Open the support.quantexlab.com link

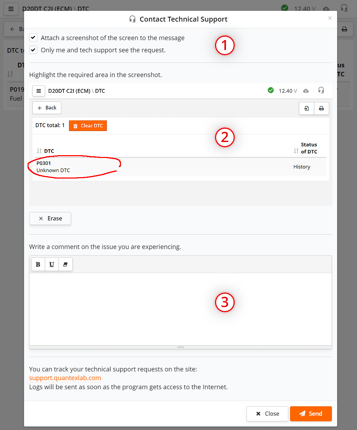click(x=65, y=378)
